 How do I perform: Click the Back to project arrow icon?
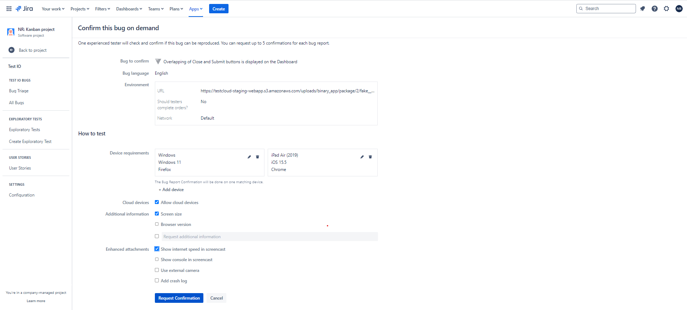pos(11,50)
